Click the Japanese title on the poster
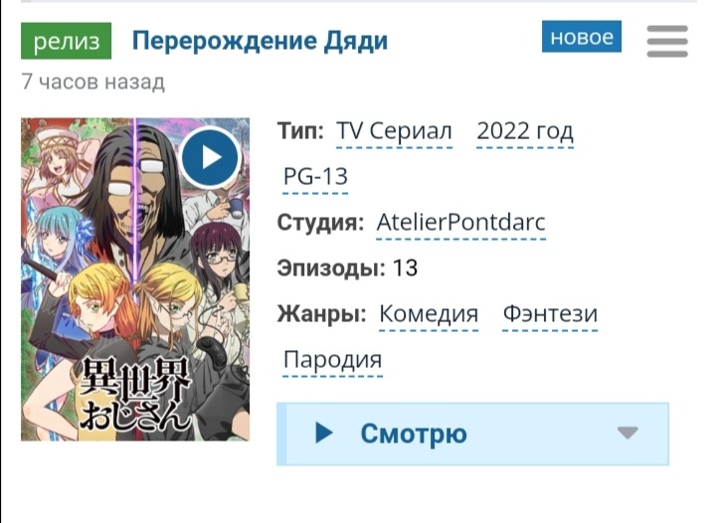Viewport: 716px width, 523px height. [x=135, y=393]
